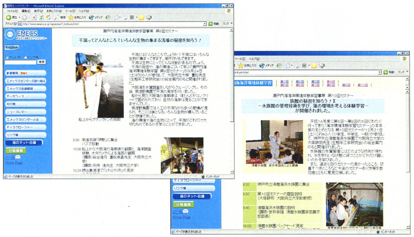Viewport: 414px width, 237px height.
Task: Click the aquarium lecture photo in the back window
Action: point(275,142)
